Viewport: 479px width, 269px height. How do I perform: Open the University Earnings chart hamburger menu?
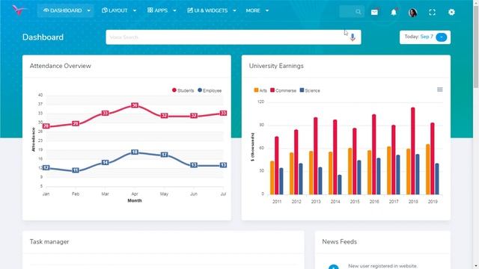(x=440, y=90)
